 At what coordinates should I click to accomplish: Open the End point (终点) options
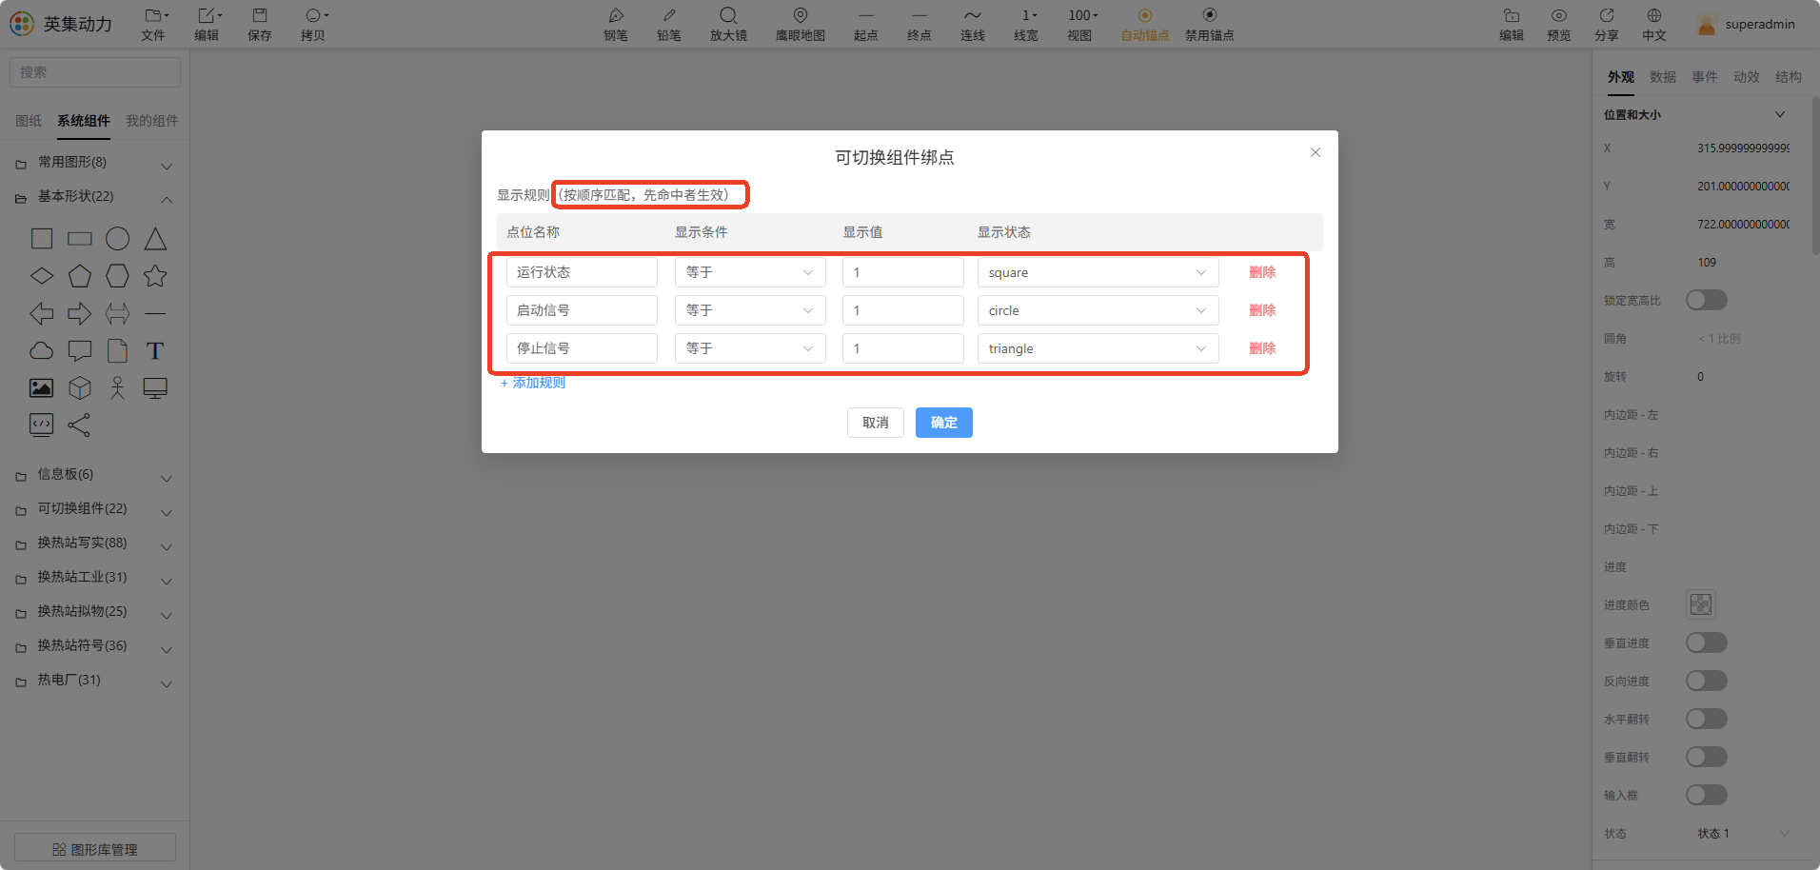[x=920, y=24]
